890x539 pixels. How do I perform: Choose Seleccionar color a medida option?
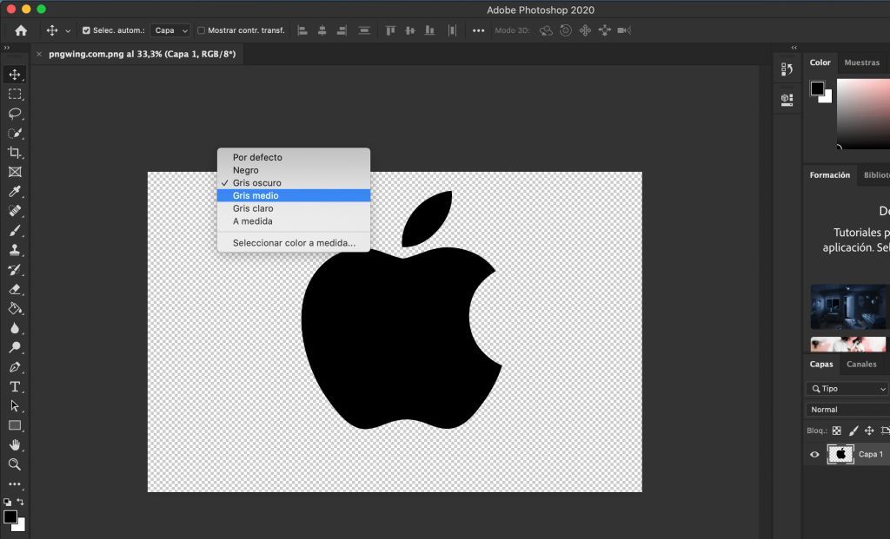[x=294, y=243]
